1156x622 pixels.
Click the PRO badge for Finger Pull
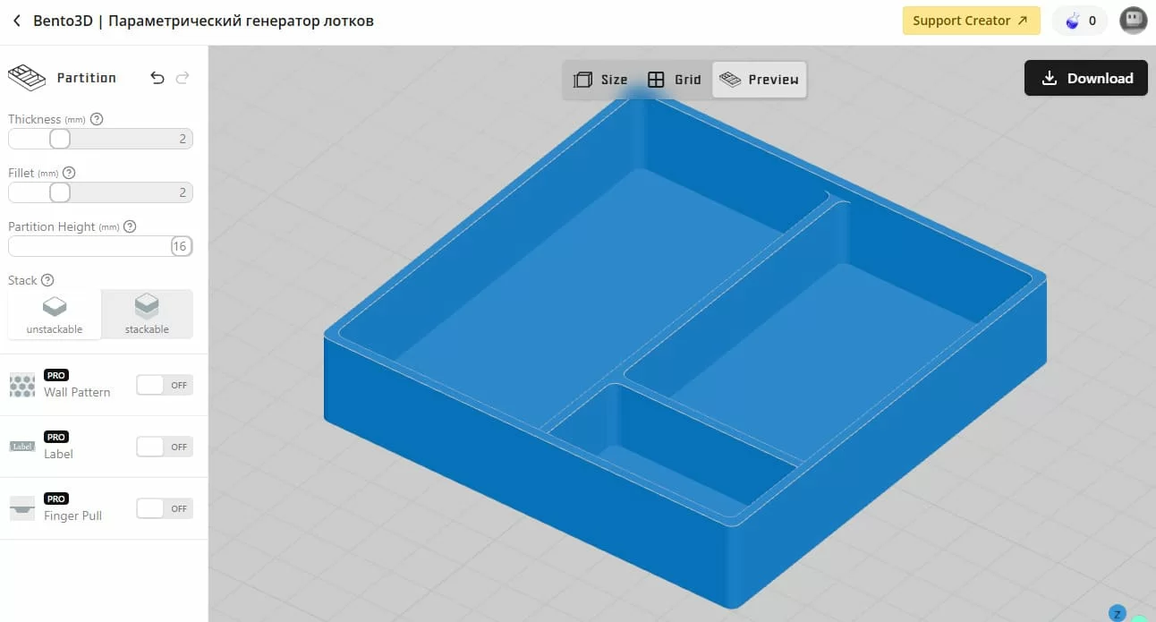tap(56, 498)
